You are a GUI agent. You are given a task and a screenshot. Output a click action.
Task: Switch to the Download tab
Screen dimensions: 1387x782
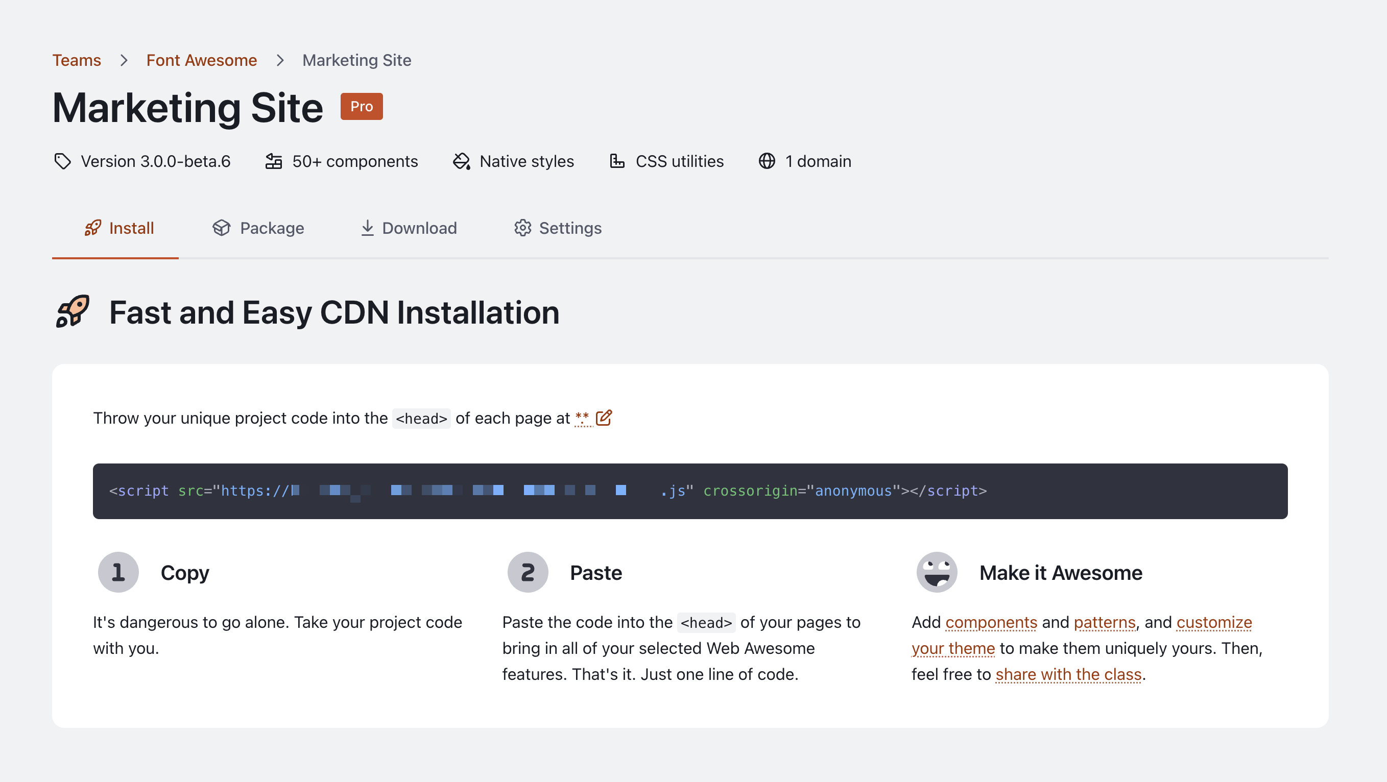[x=408, y=228]
